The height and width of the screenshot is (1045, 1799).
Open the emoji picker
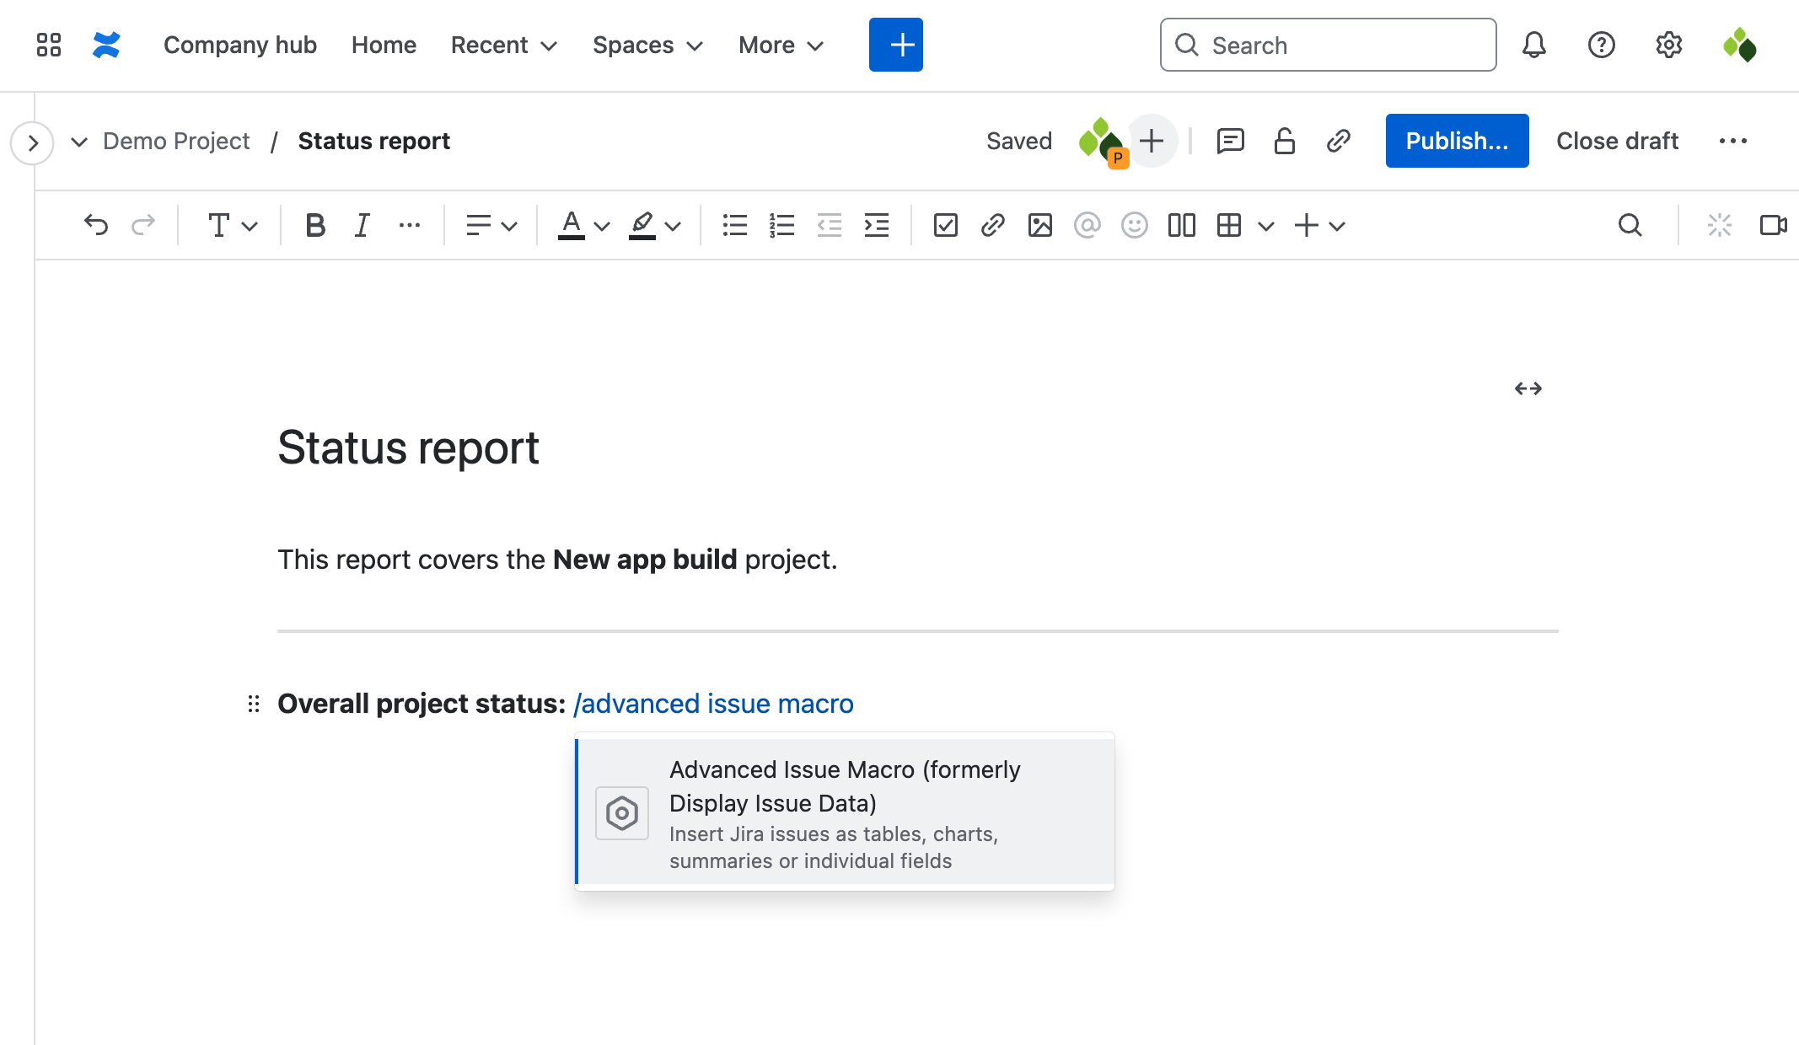pos(1134,225)
